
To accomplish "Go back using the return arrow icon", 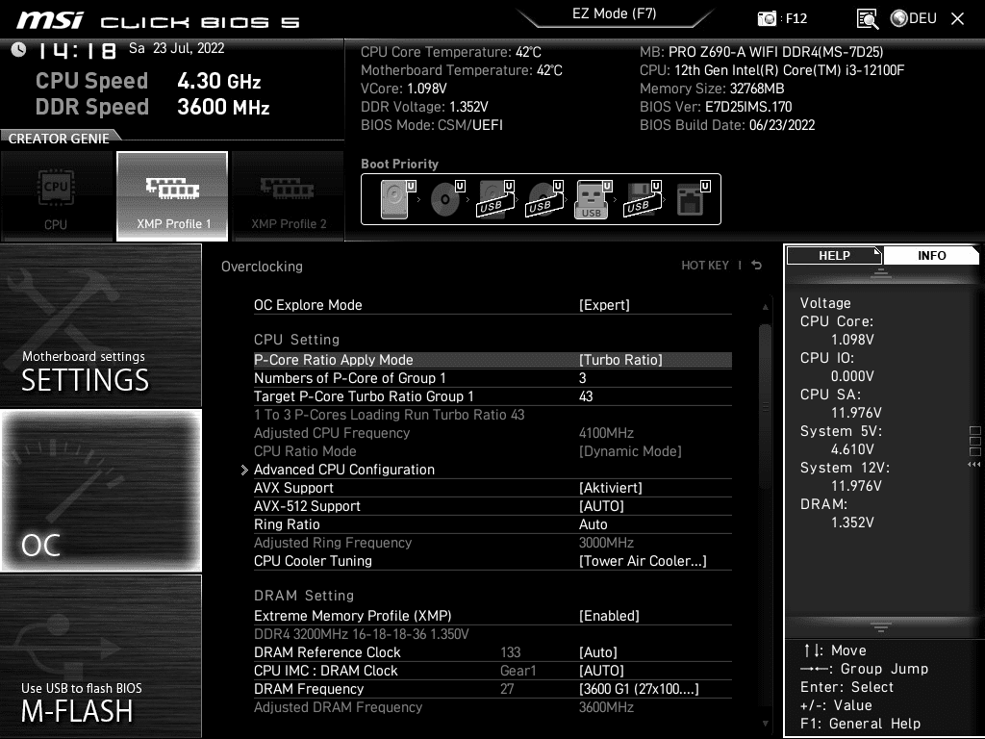I will point(757,266).
